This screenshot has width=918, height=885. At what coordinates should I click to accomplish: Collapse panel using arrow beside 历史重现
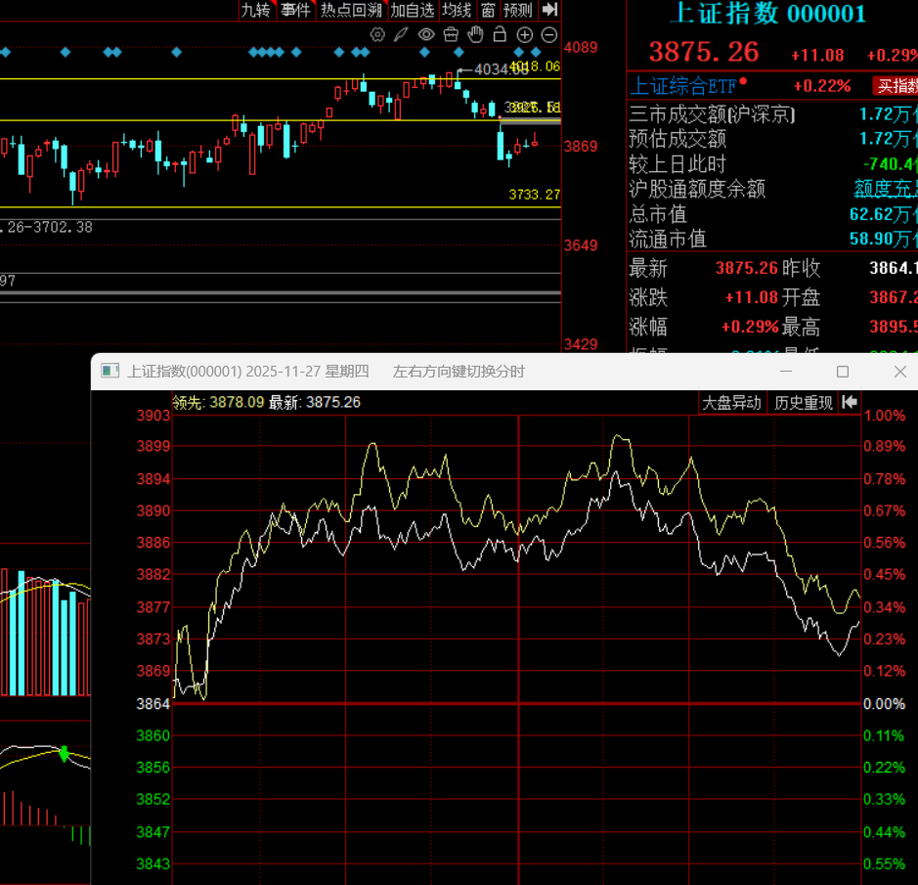pos(850,402)
